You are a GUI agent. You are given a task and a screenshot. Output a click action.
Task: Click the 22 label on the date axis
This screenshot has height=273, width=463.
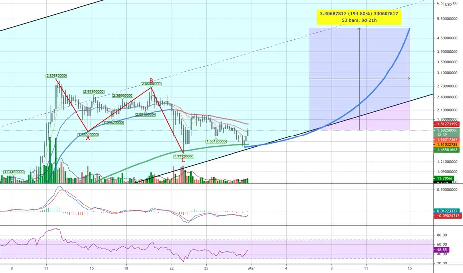pyautogui.click(x=172, y=268)
